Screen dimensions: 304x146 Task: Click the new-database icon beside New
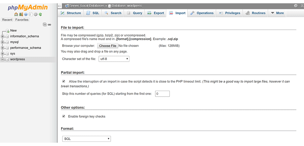pos(7,31)
